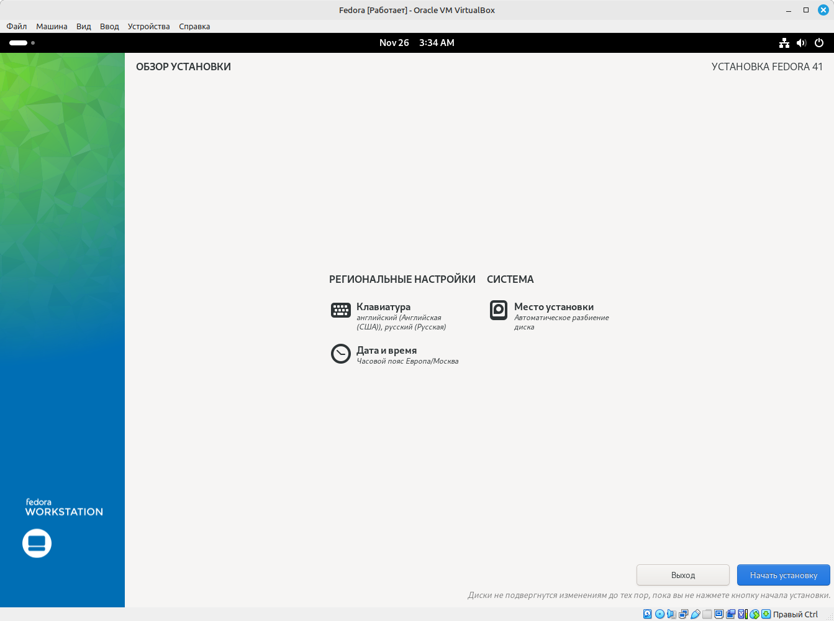Click the power icon in top bar
This screenshot has height=621, width=834.
[819, 43]
